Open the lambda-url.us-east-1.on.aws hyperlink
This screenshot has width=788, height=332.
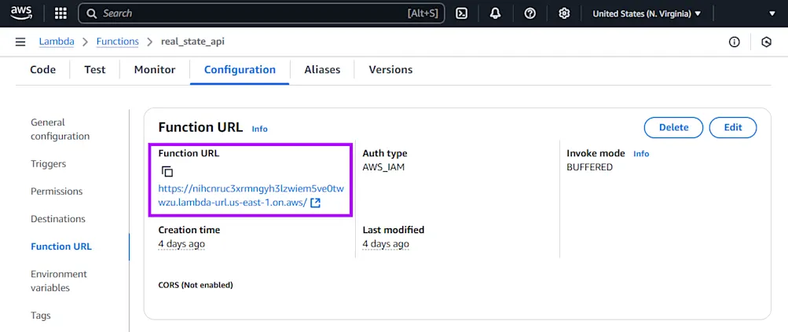pyautogui.click(x=251, y=196)
